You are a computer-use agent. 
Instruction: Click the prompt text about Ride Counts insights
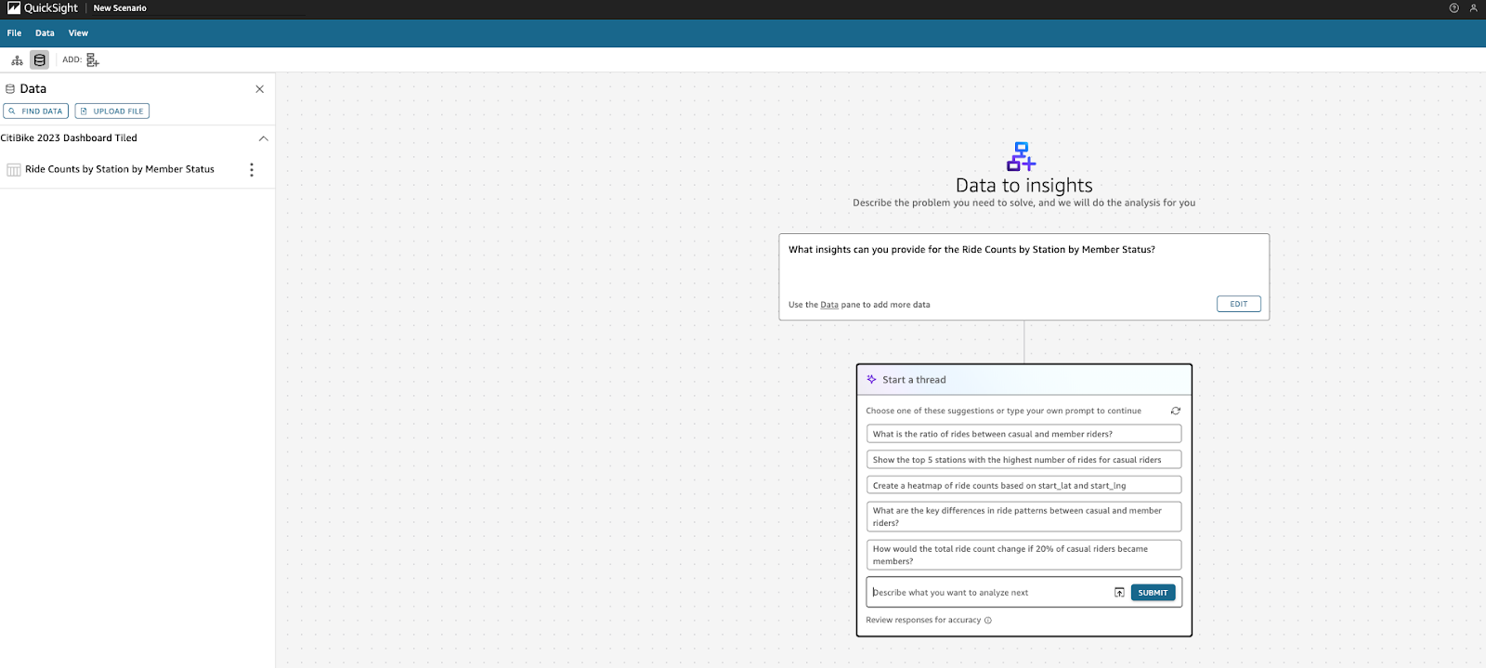(x=971, y=250)
